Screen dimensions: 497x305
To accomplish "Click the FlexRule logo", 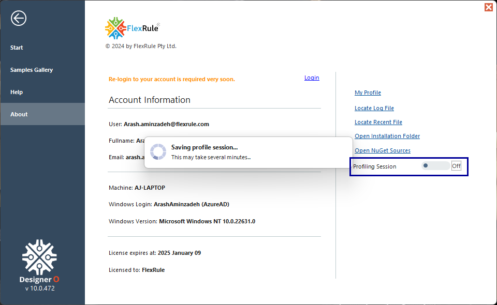I will click(132, 28).
